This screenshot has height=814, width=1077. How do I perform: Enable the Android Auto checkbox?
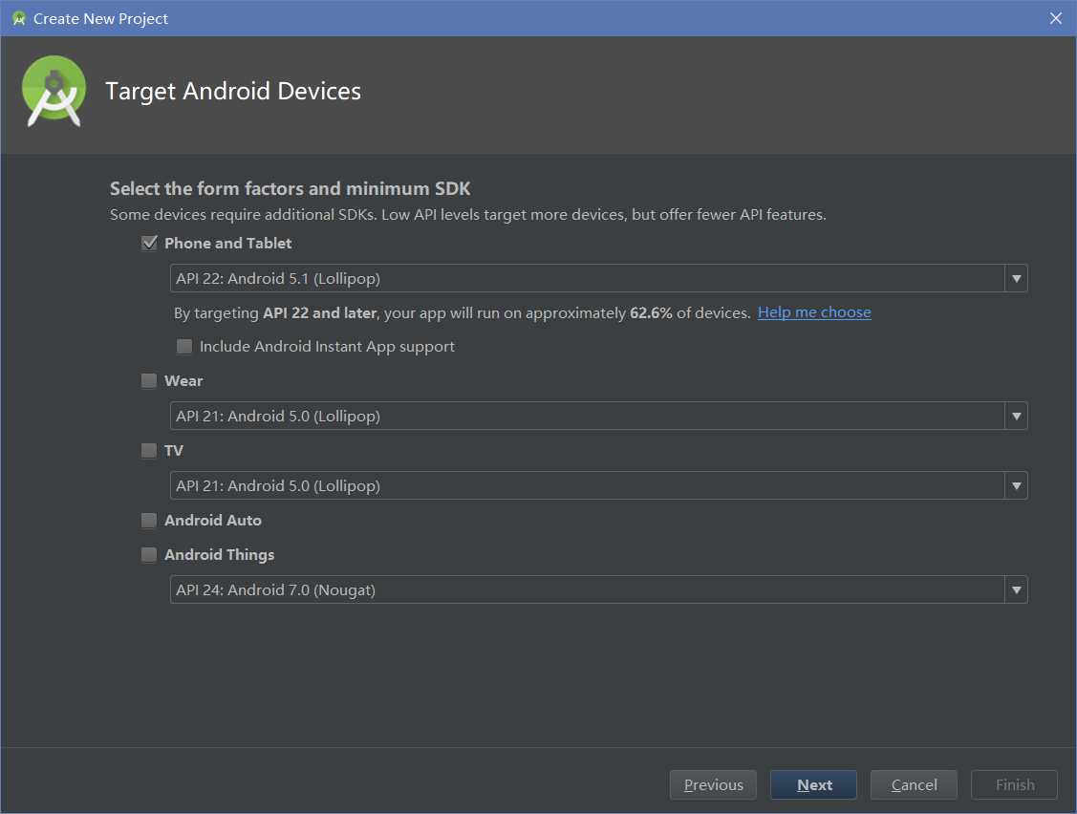click(149, 520)
